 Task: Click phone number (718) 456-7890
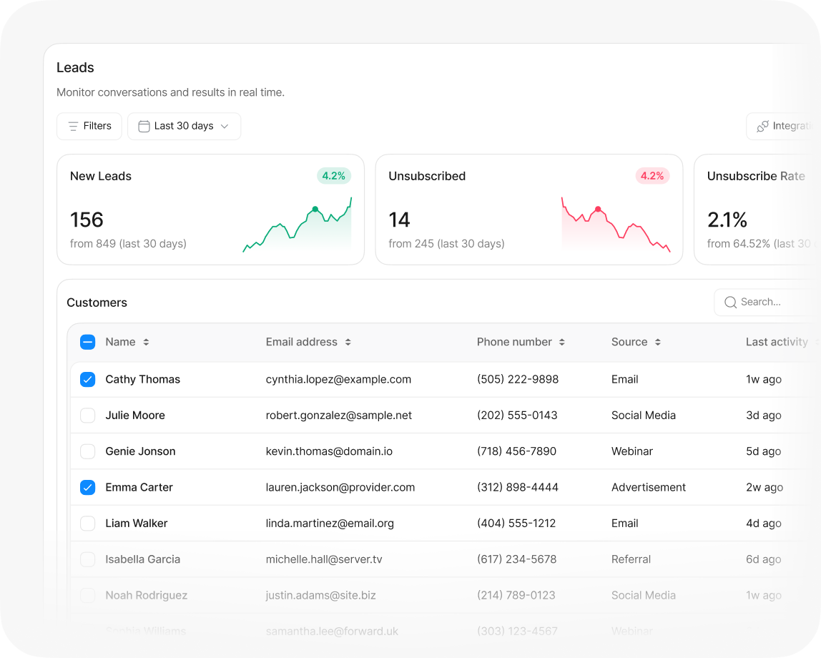tap(517, 451)
